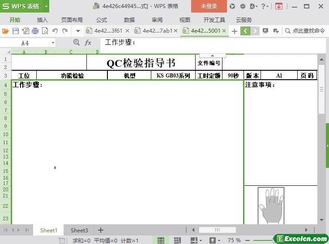
Task: Switch to normal view status icon
Action: tap(161, 240)
